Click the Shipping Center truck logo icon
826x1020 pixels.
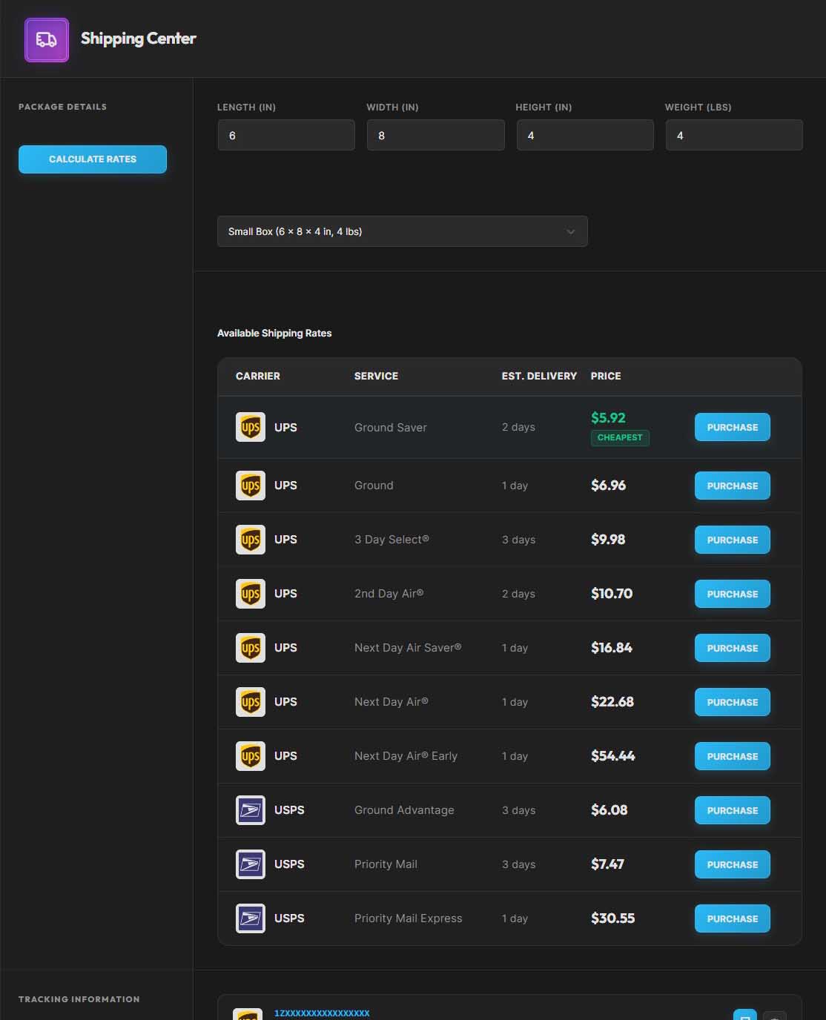[x=47, y=40]
